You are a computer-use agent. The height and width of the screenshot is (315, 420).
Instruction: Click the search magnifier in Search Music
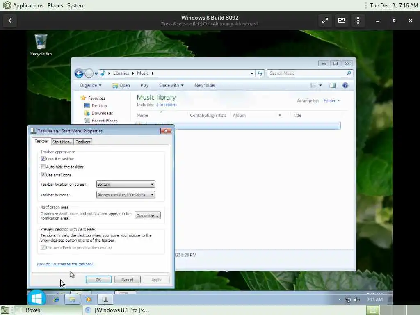(x=349, y=73)
